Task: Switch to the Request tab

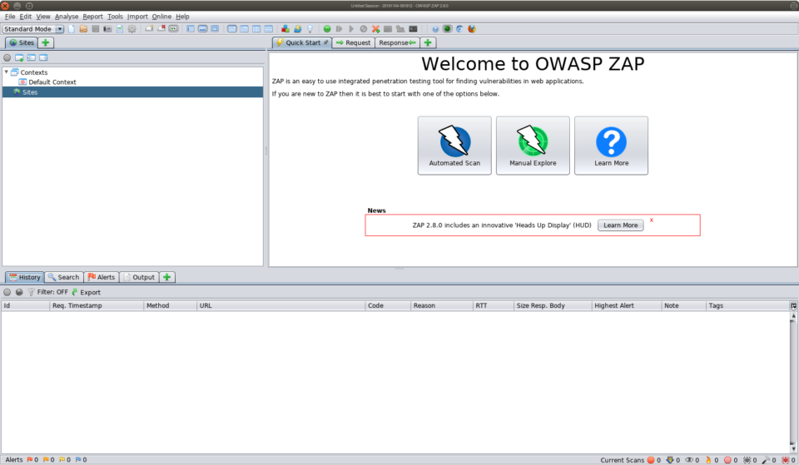Action: [x=353, y=42]
